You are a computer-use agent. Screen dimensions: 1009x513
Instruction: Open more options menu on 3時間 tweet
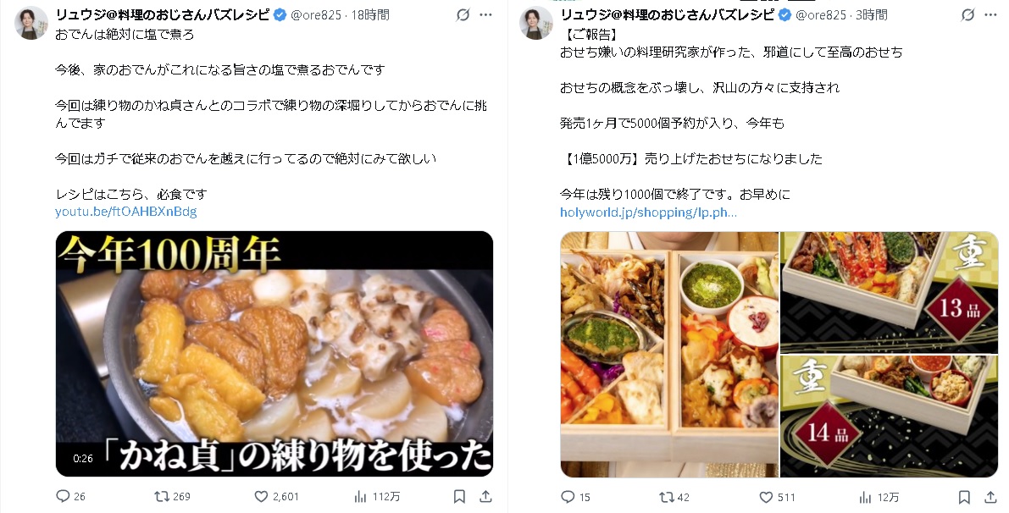click(x=991, y=14)
